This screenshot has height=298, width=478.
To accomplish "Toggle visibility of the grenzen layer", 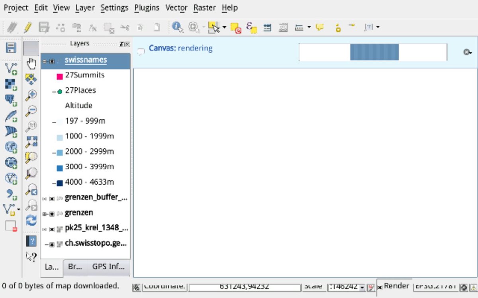I will click(52, 214).
